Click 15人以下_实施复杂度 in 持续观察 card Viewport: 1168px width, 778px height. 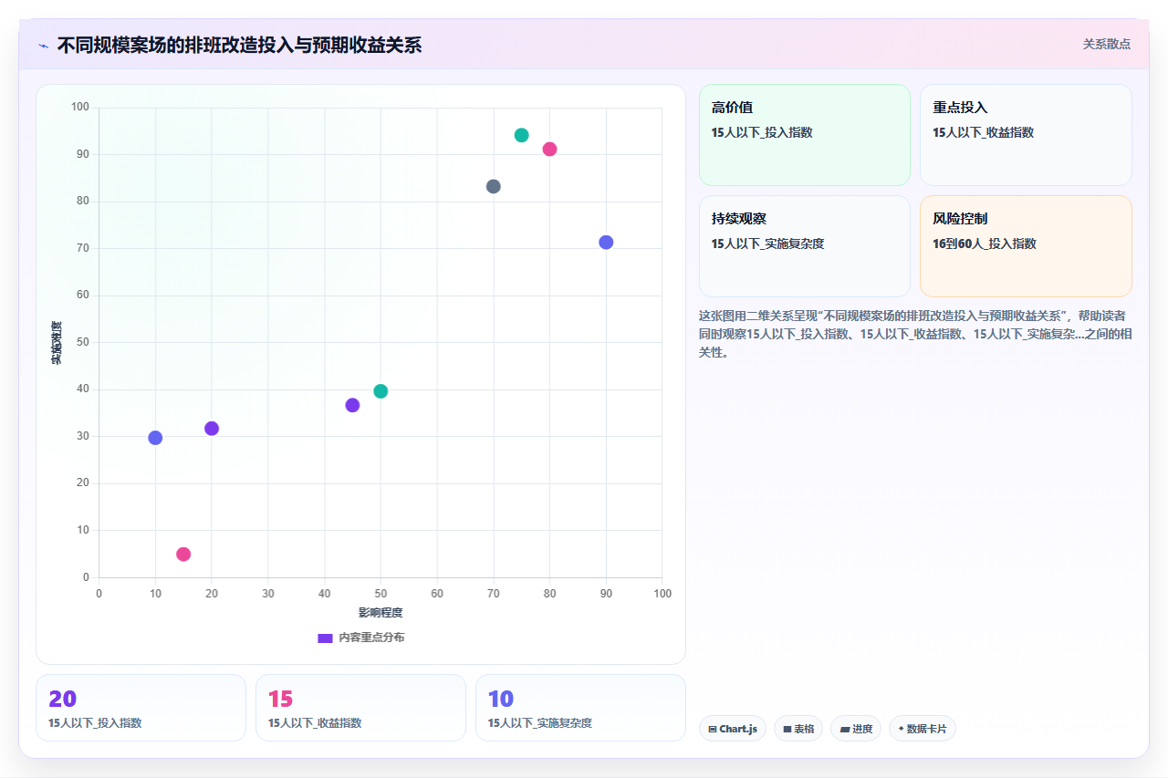pos(767,244)
